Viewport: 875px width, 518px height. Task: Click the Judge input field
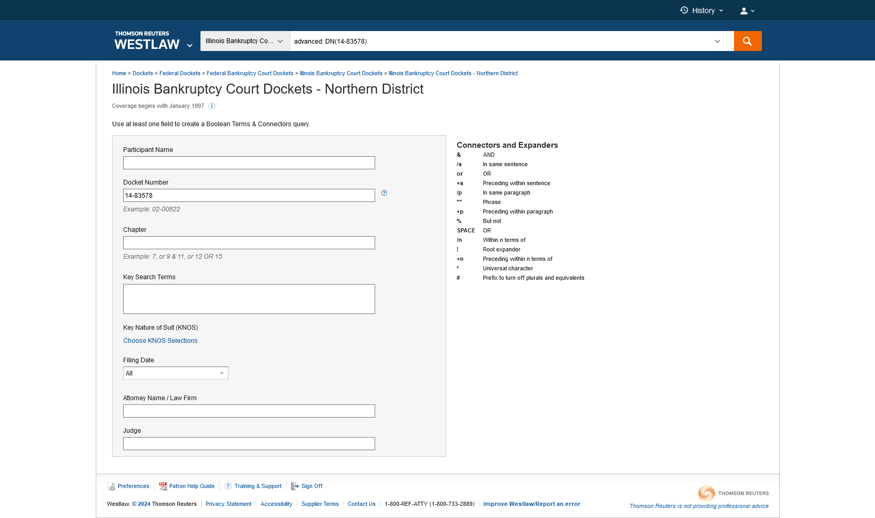(x=249, y=444)
